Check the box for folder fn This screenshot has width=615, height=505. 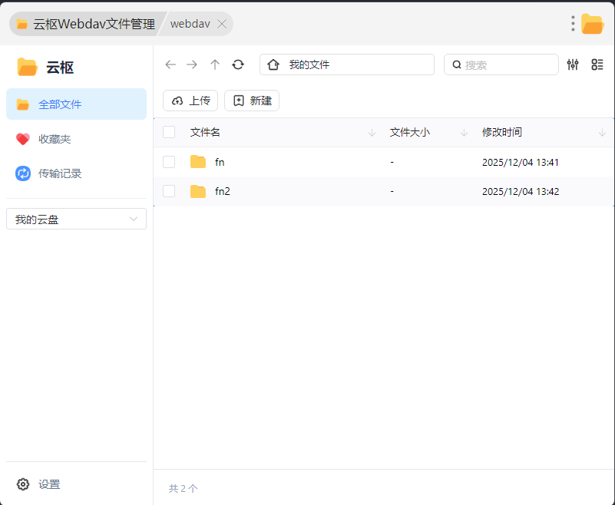(169, 162)
